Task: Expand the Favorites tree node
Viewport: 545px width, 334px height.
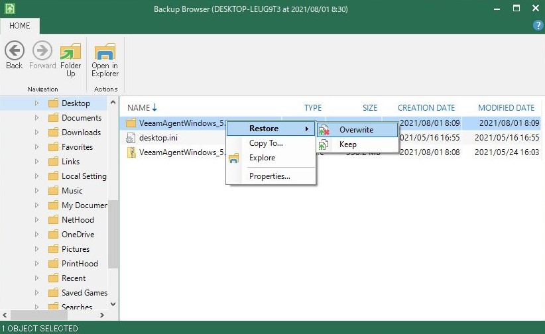Action: (36, 147)
